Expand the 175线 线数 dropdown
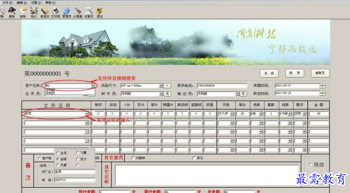 [290, 114]
